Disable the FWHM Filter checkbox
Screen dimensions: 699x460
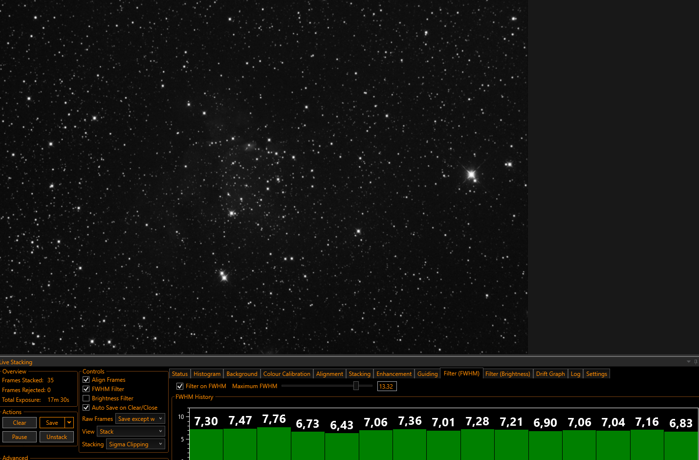pyautogui.click(x=86, y=389)
